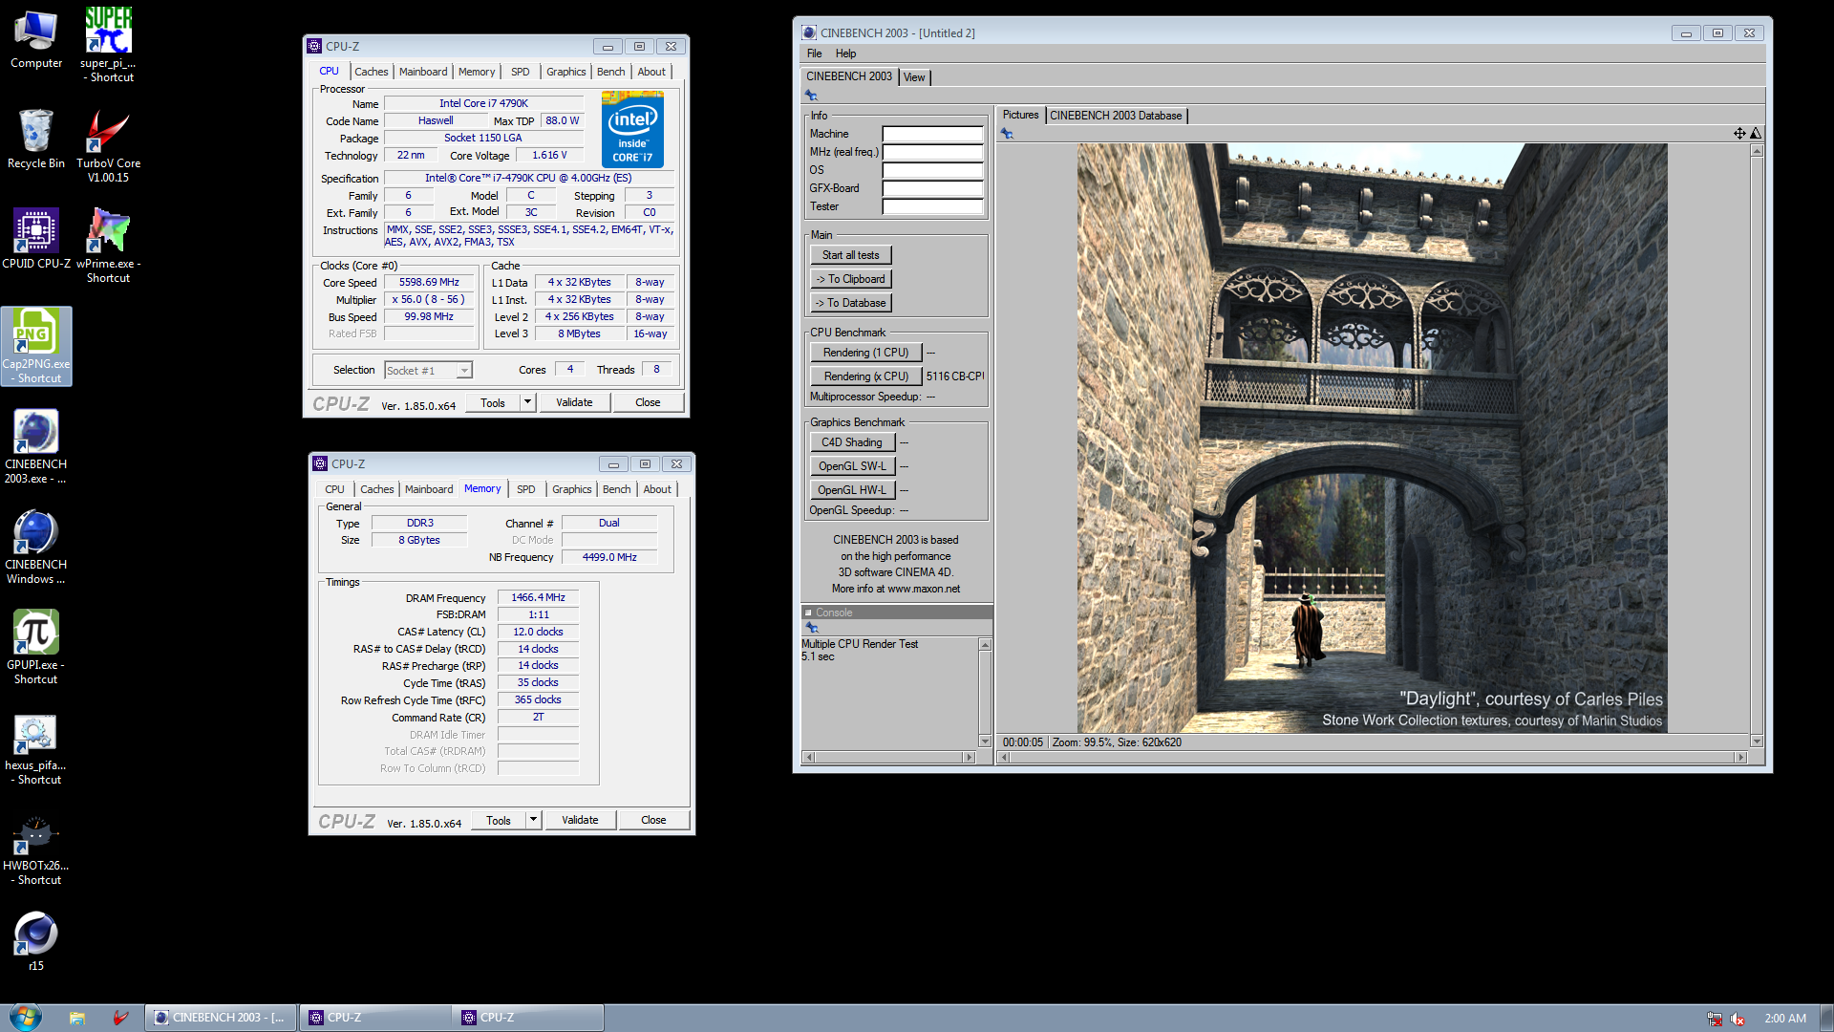Run Rendering (x CPU) benchmark
This screenshot has width=1834, height=1032.
point(865,376)
